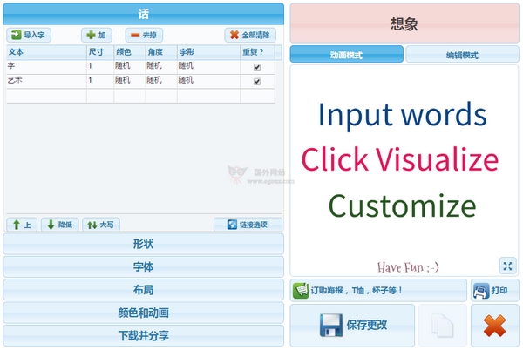Click angle 随机 cell in 字 row

tap(161, 67)
